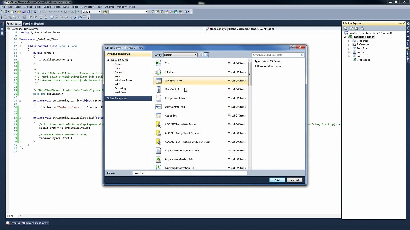The height and width of the screenshot is (230, 410).
Task: Open the Analyze menu
Action: 110,7
